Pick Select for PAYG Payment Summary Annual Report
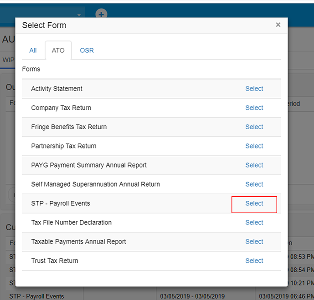This screenshot has height=300, width=314. click(254, 165)
